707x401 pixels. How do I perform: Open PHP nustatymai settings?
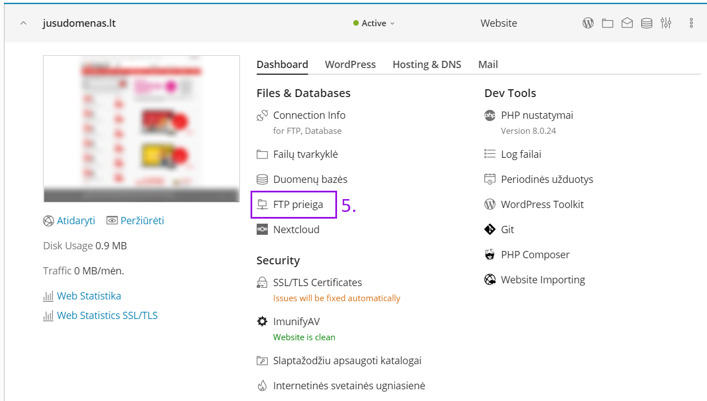tap(537, 115)
